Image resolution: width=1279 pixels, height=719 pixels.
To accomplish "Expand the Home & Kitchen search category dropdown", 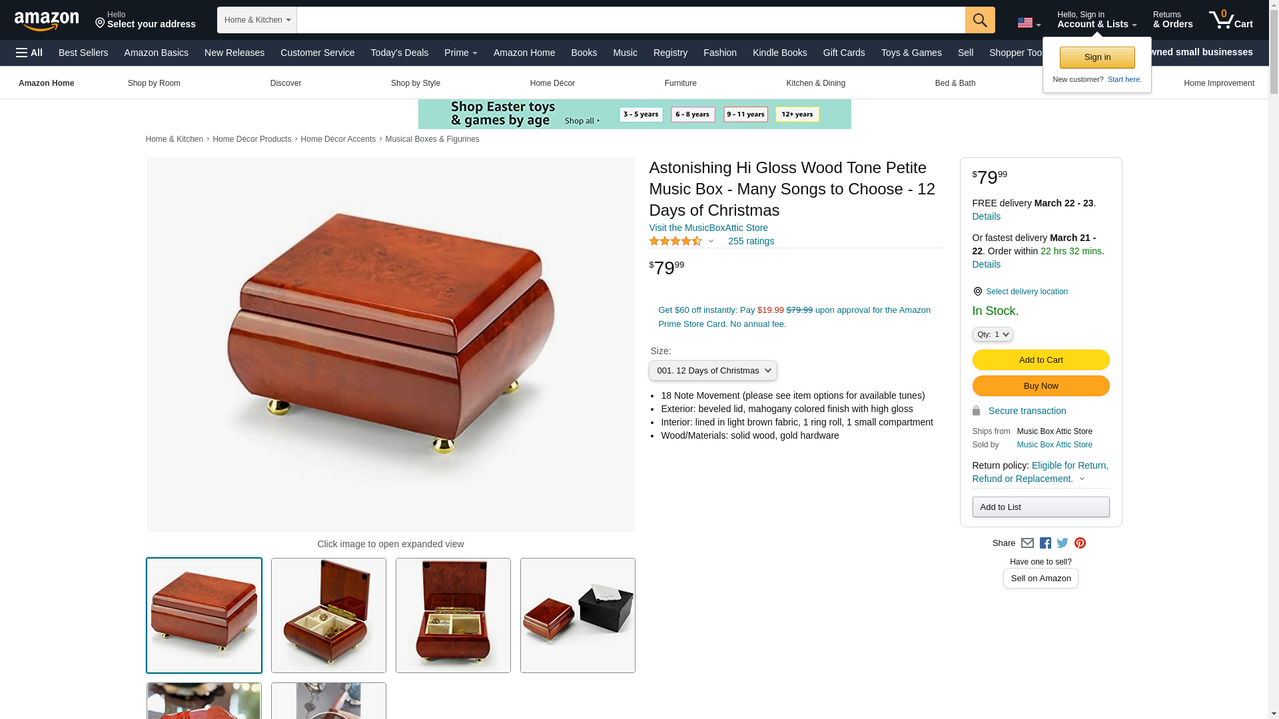I will (256, 20).
